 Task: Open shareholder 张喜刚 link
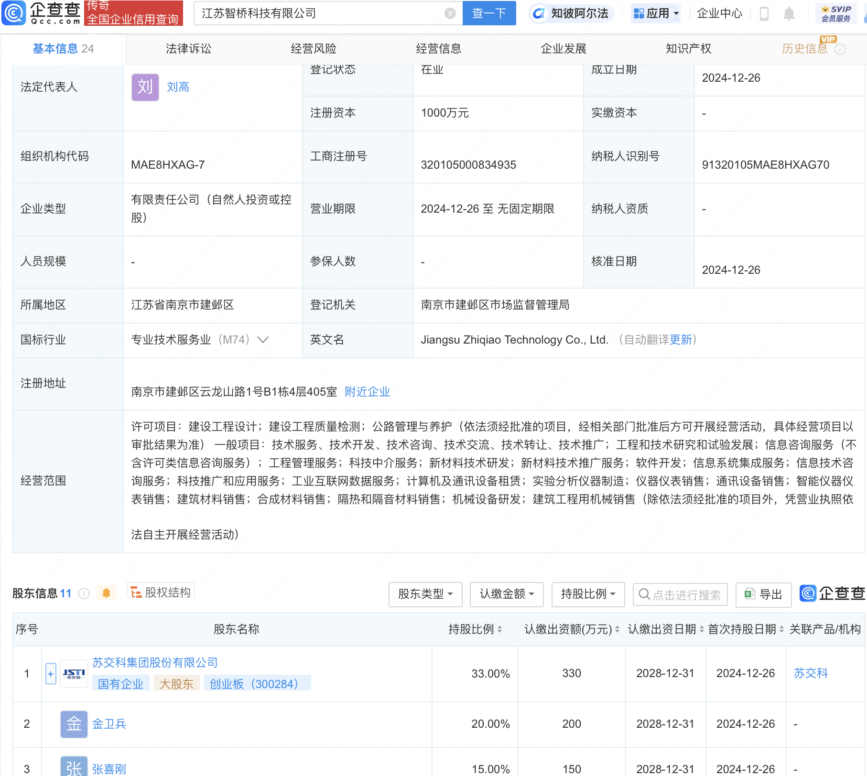click(109, 769)
